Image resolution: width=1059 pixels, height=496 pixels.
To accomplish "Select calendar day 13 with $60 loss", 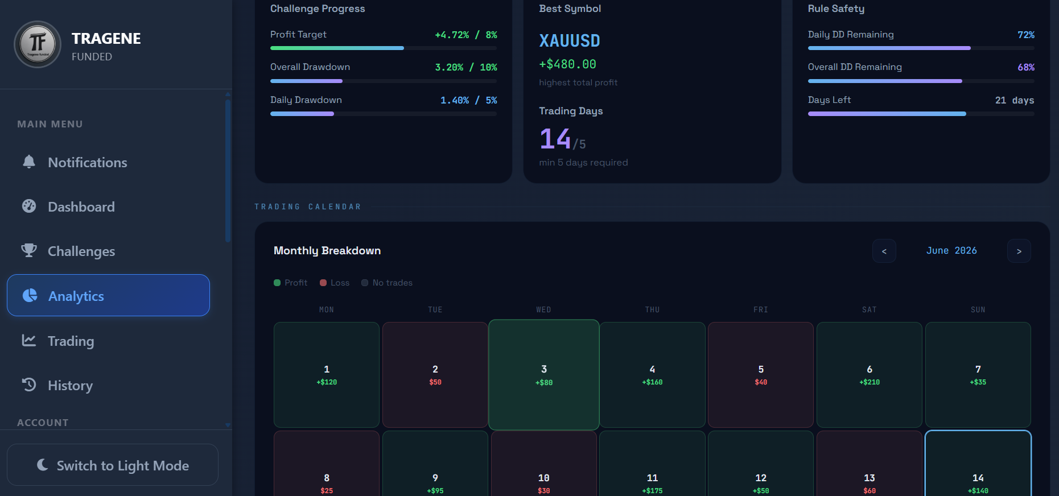I will [870, 464].
